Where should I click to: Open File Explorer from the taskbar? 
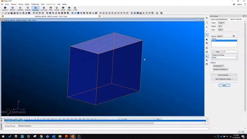tap(60, 136)
